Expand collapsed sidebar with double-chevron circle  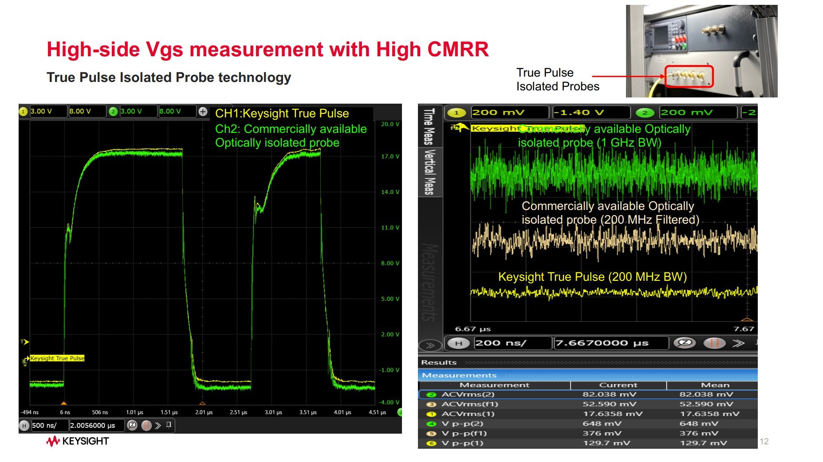coord(430,345)
